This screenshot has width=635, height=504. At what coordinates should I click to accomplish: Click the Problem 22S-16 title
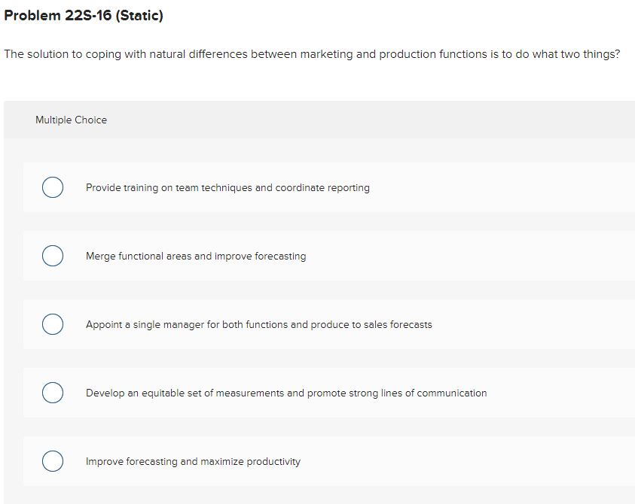point(83,15)
